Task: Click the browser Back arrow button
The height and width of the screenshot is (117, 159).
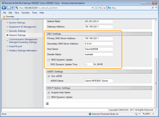Action: click(4, 8)
